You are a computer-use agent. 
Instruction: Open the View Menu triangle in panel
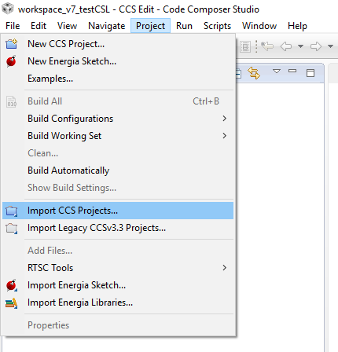click(277, 71)
